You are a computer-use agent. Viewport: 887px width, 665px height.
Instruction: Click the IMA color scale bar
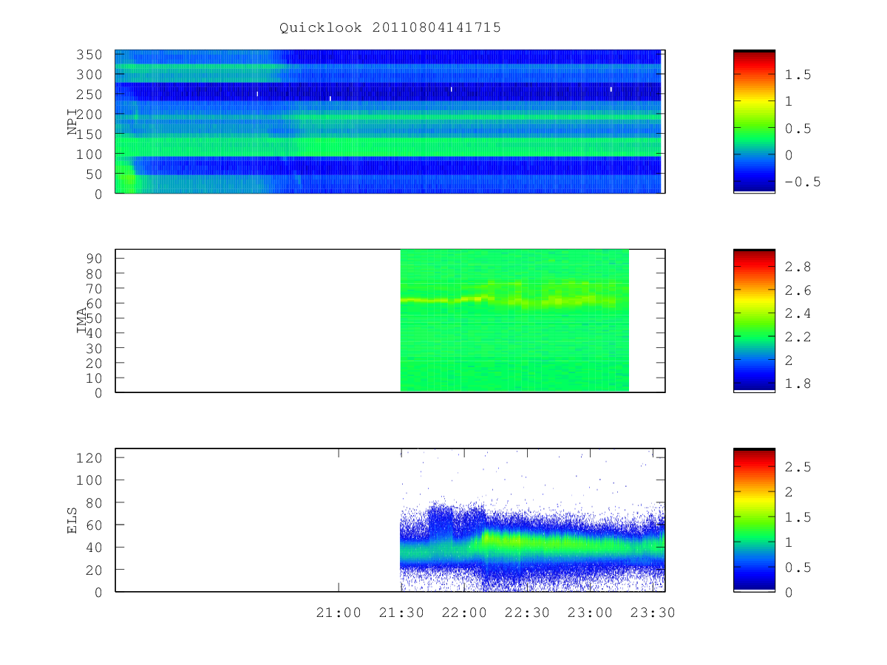coord(754,321)
